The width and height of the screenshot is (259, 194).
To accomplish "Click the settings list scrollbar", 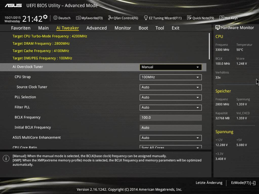I will (x=209, y=46).
